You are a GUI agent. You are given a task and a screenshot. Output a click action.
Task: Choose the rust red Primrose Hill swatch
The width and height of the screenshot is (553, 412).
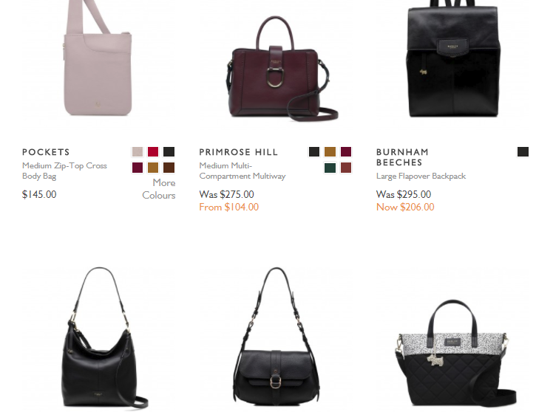click(346, 168)
